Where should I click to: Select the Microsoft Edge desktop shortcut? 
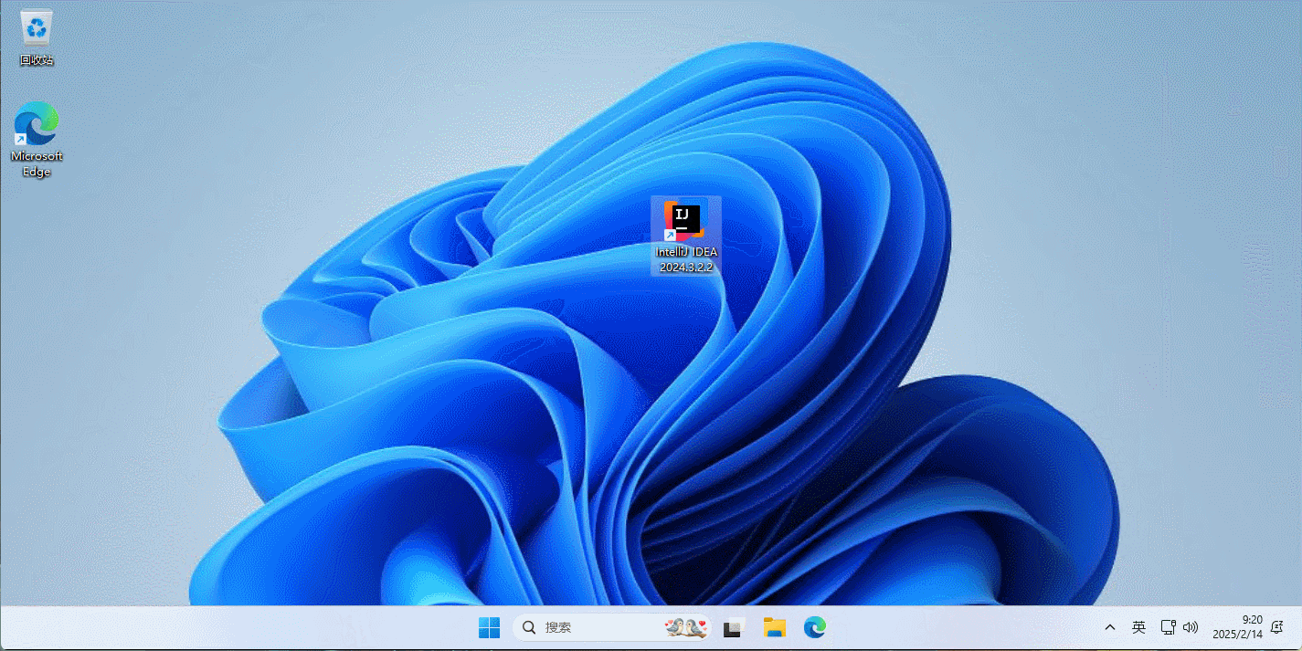point(37,125)
